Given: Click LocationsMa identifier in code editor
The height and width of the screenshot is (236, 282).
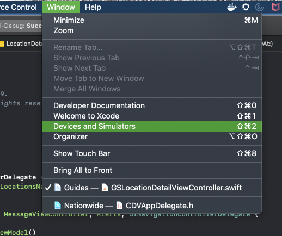Looking at the screenshot, I should [x=21, y=187].
